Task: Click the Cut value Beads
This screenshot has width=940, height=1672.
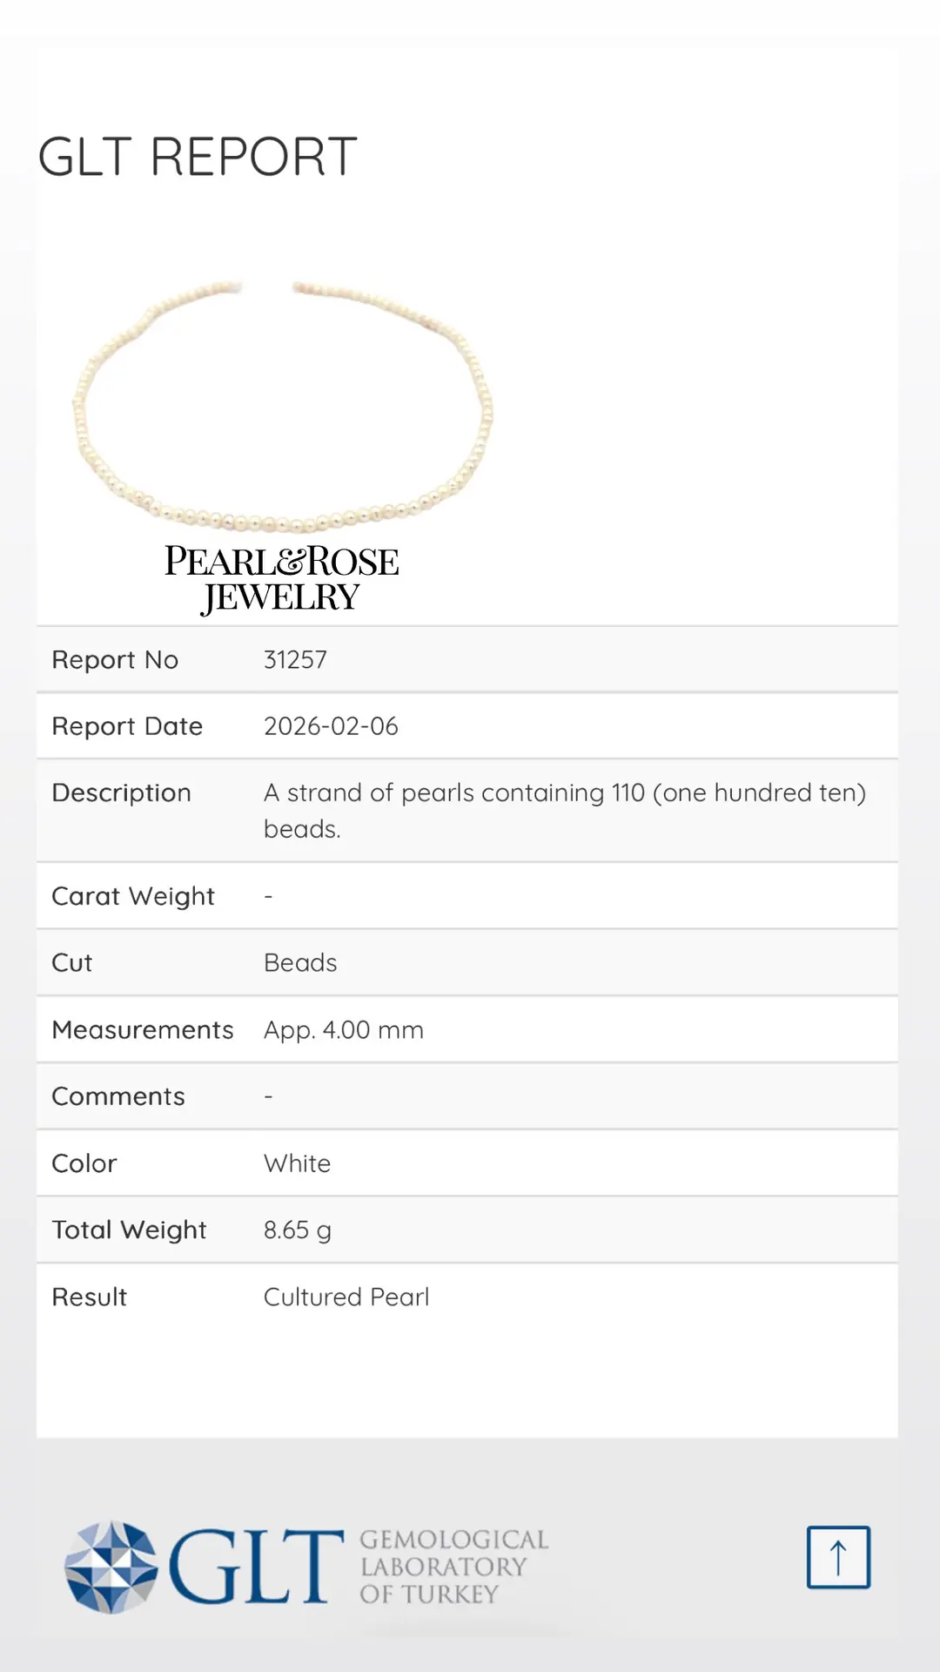Action: click(300, 963)
